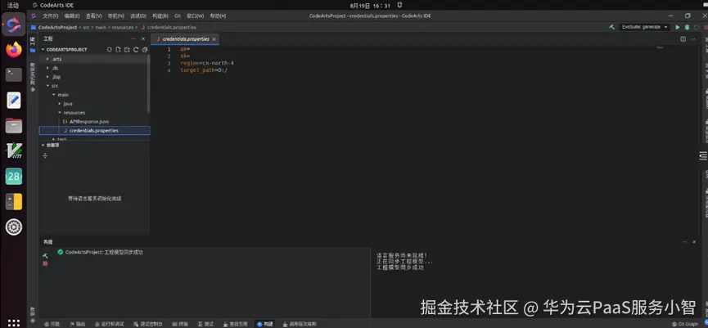Click the 活动 Activities button
708x328 pixels.
tap(12, 6)
